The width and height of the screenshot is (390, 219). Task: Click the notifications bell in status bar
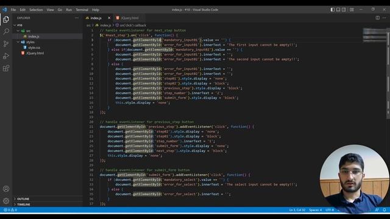385,210
